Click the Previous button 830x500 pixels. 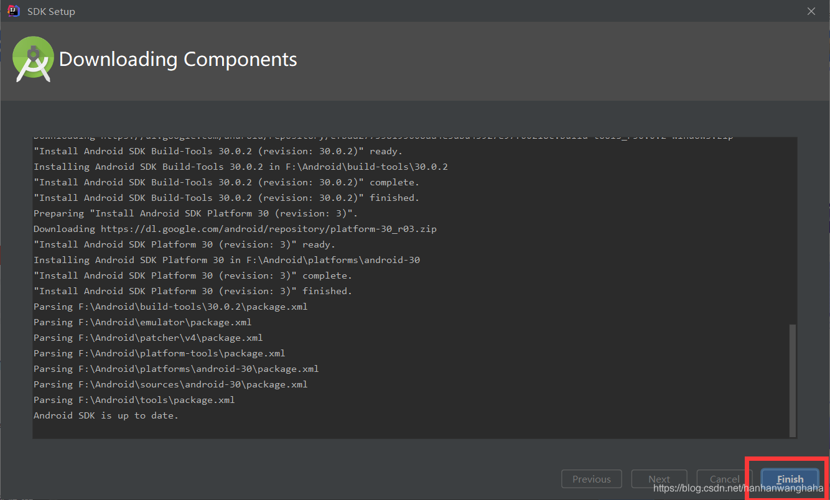[591, 479]
